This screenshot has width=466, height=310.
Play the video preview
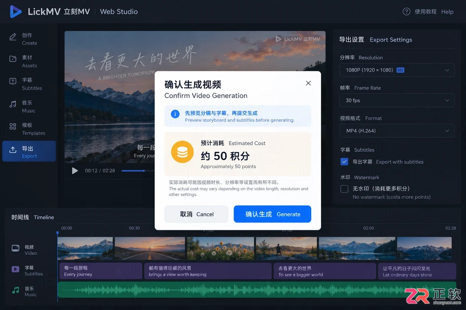pyautogui.click(x=75, y=171)
